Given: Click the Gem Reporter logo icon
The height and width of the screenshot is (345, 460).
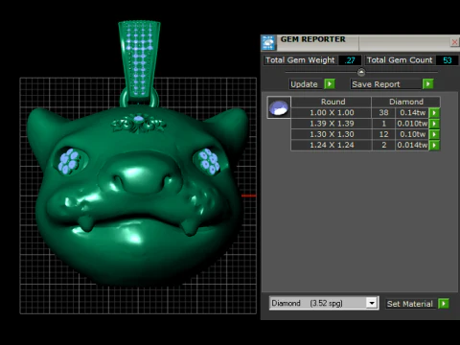Looking at the screenshot, I should (268, 43).
